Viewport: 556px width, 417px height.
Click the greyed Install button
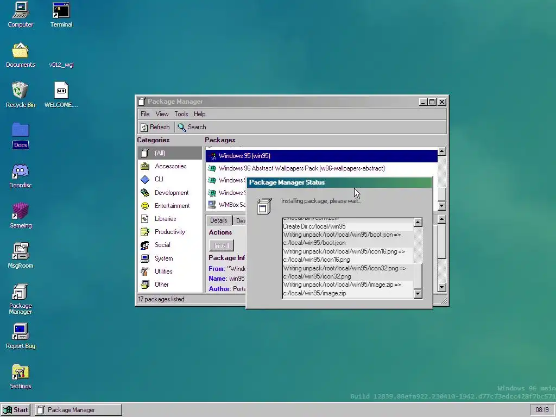222,245
